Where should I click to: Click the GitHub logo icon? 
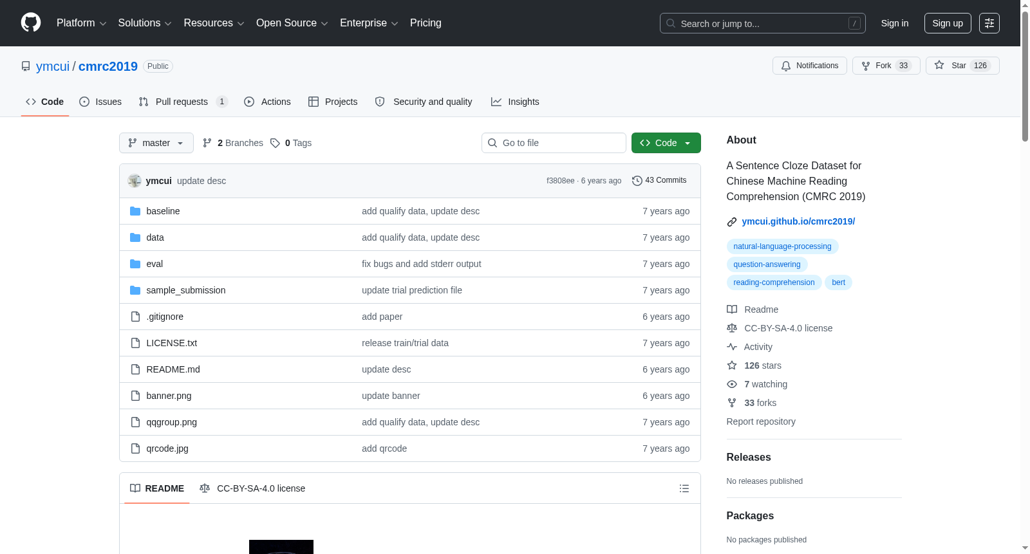click(31, 23)
